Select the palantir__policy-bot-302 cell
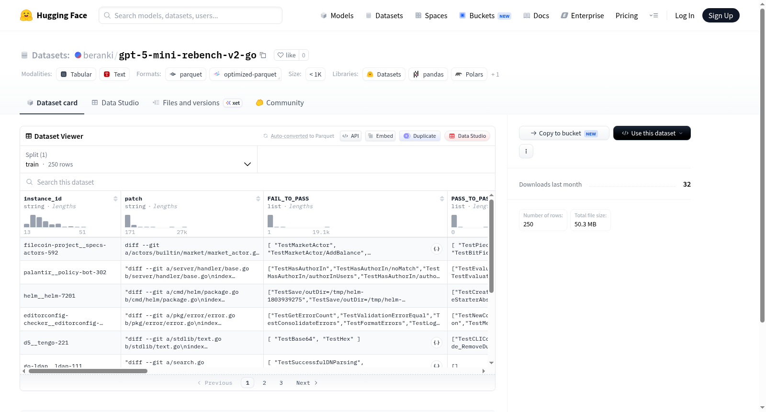 click(70, 272)
